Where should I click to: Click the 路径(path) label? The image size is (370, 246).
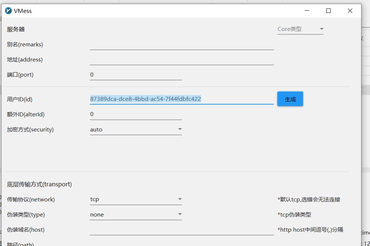click(x=20, y=244)
